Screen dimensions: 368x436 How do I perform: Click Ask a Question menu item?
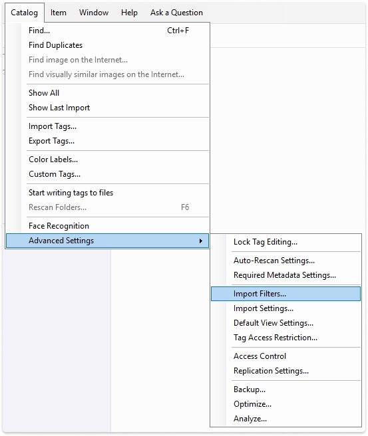[x=176, y=13]
